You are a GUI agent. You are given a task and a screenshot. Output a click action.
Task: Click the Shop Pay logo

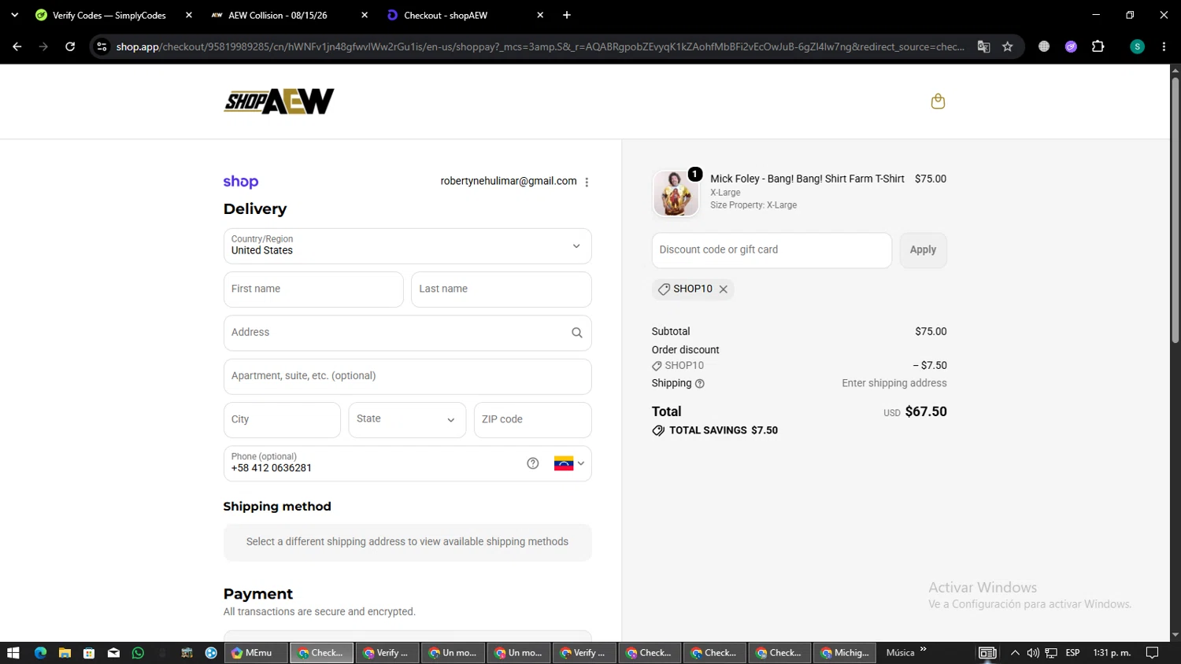click(x=241, y=182)
